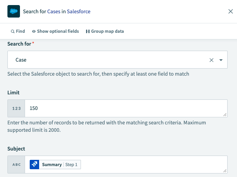The width and height of the screenshot is (237, 177).
Task: Clear the selected Case object
Action: pyautogui.click(x=212, y=60)
